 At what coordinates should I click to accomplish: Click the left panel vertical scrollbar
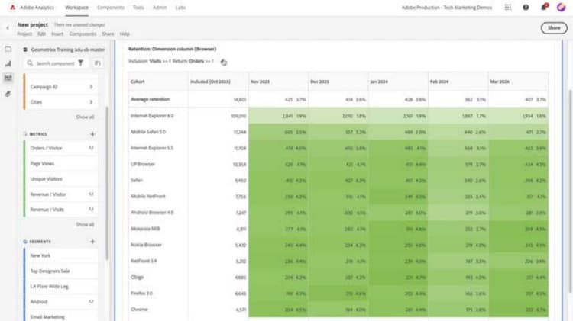[x=107, y=183]
